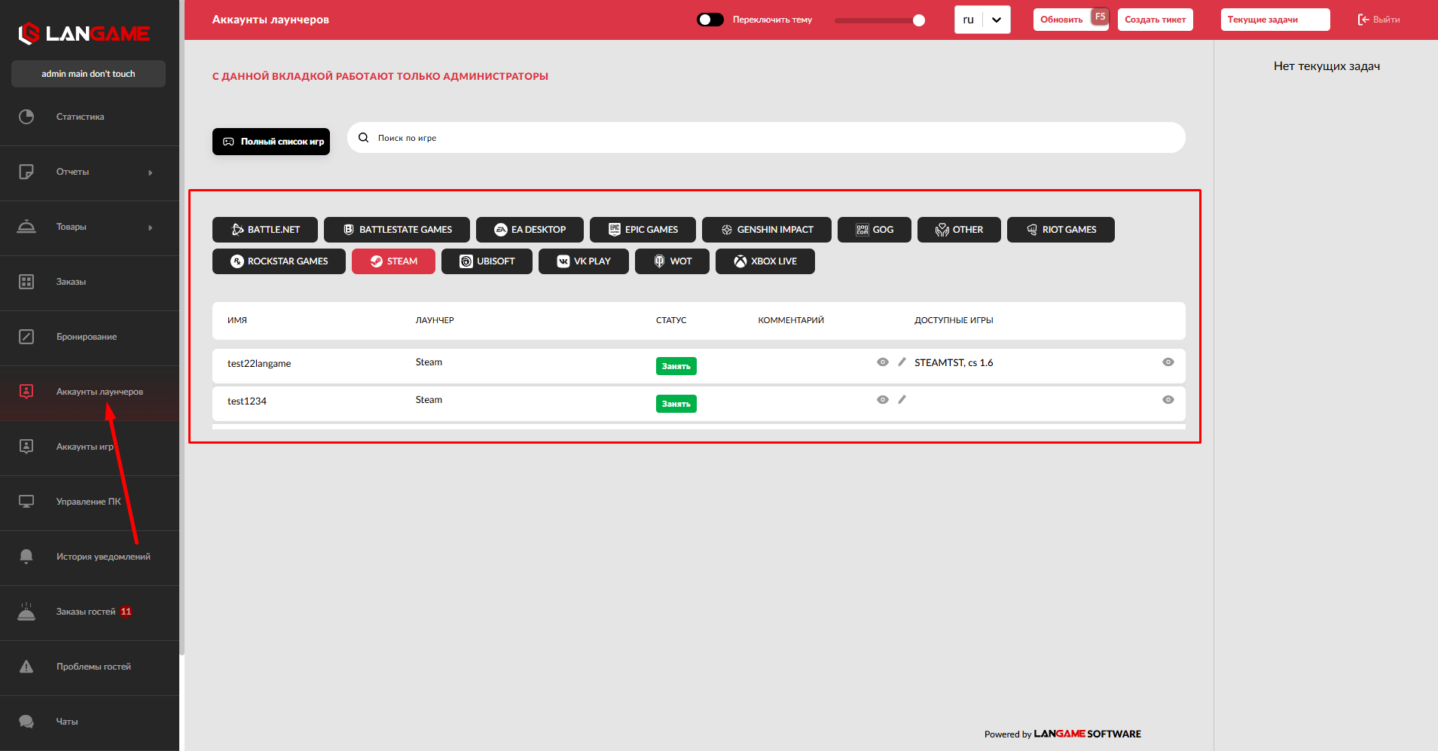Click the Поиск по игре search field
The height and width of the screenshot is (751, 1438).
(x=766, y=138)
